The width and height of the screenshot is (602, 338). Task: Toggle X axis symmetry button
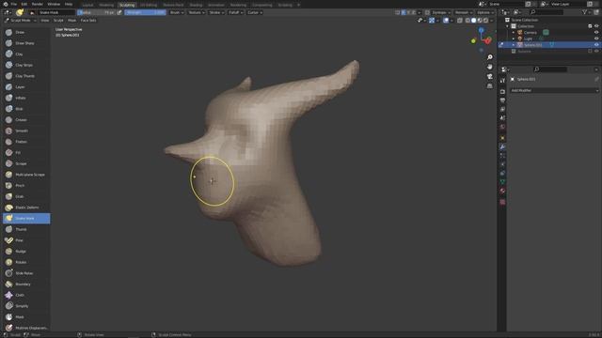404,12
